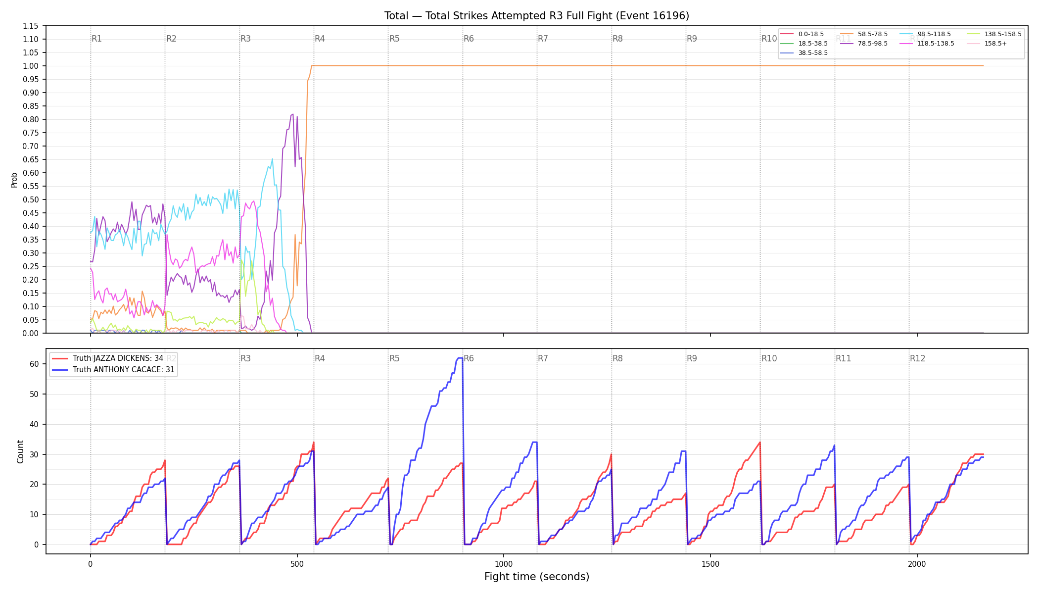Image resolution: width=1039 pixels, height=594 pixels.
Task: Select legend label '118.5-138.5'
Action: point(936,44)
